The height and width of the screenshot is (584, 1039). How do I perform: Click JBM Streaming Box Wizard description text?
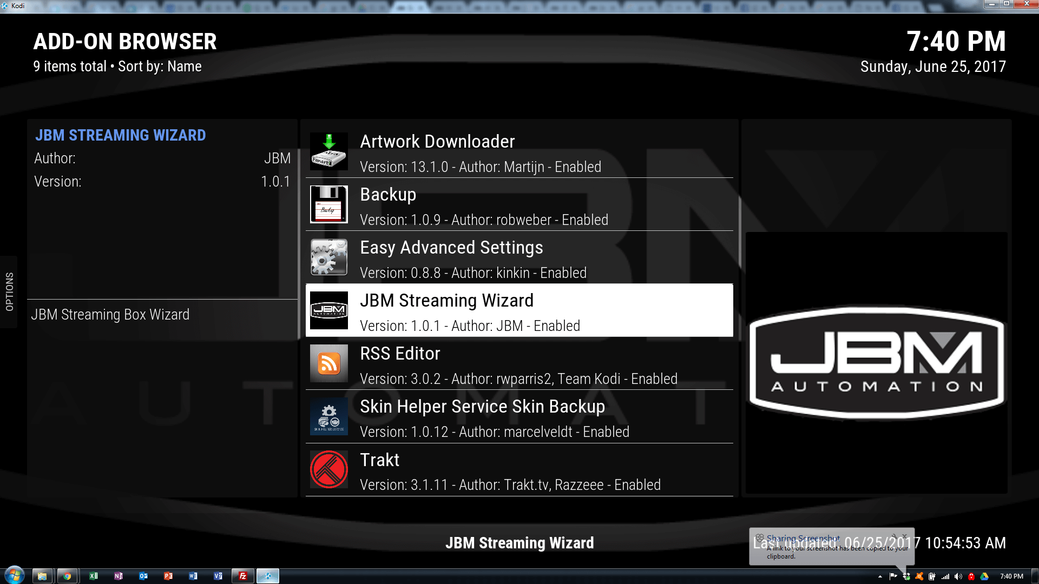click(x=110, y=315)
